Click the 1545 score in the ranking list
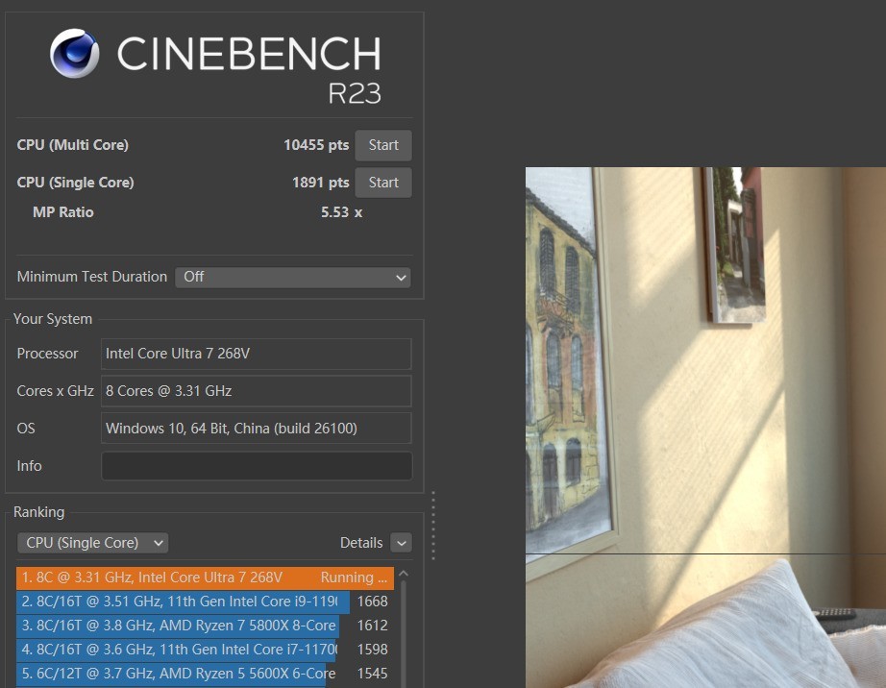886x688 pixels. coord(372,674)
